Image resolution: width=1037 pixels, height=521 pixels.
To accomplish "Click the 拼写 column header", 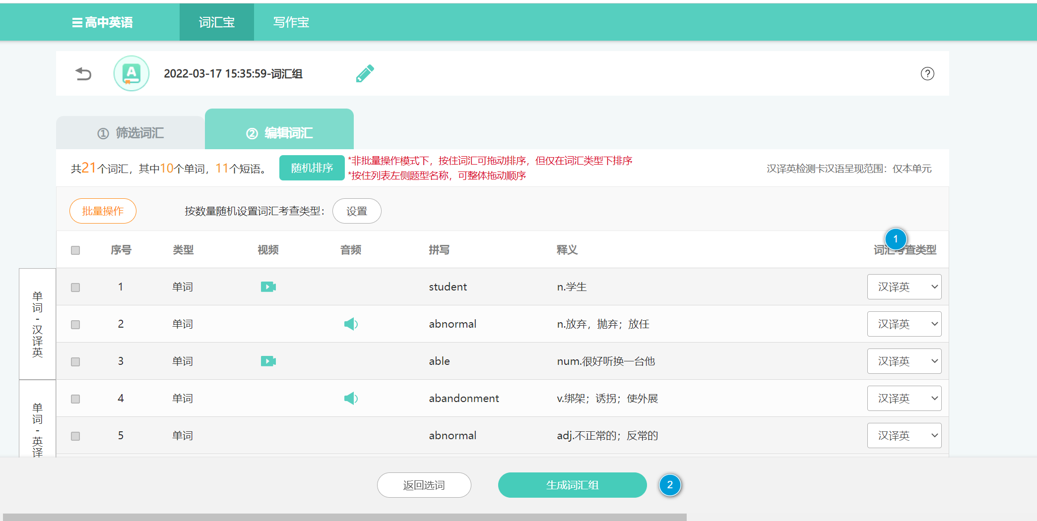I will pyautogui.click(x=439, y=250).
